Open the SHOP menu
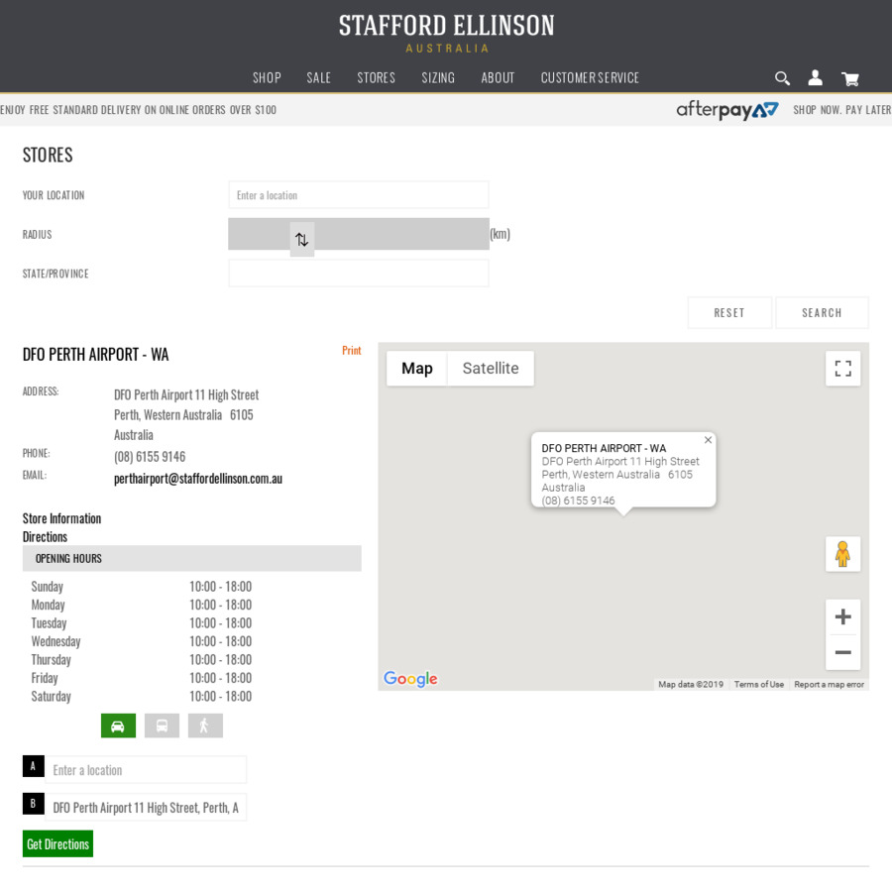892x892 pixels. coord(267,78)
